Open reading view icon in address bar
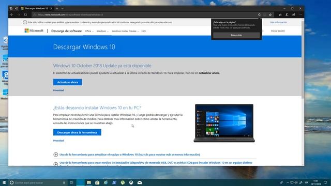Viewport: 331px width, 186px height. pyautogui.click(x=265, y=15)
